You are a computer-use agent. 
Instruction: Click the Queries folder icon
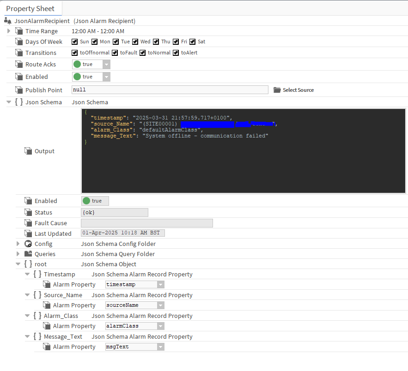pos(28,254)
